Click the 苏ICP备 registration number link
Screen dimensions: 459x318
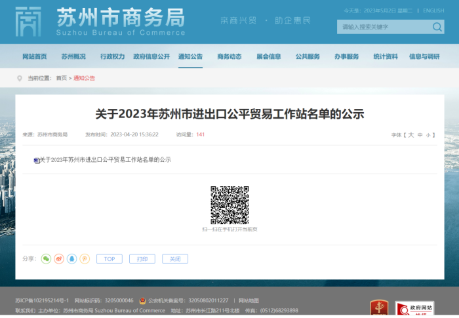(x=42, y=301)
